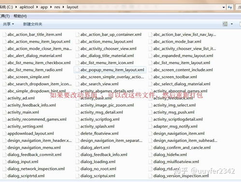
Task: Open the 帮助(H) help menu
Action: click(20, 16)
